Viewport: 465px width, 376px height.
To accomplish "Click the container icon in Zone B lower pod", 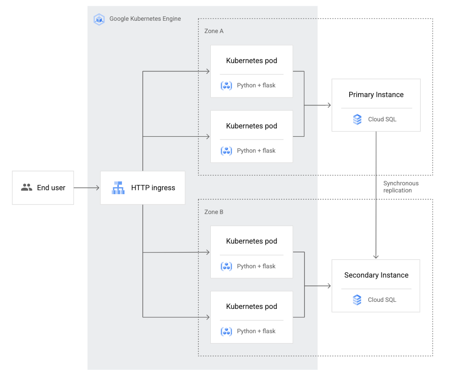I will point(226,331).
